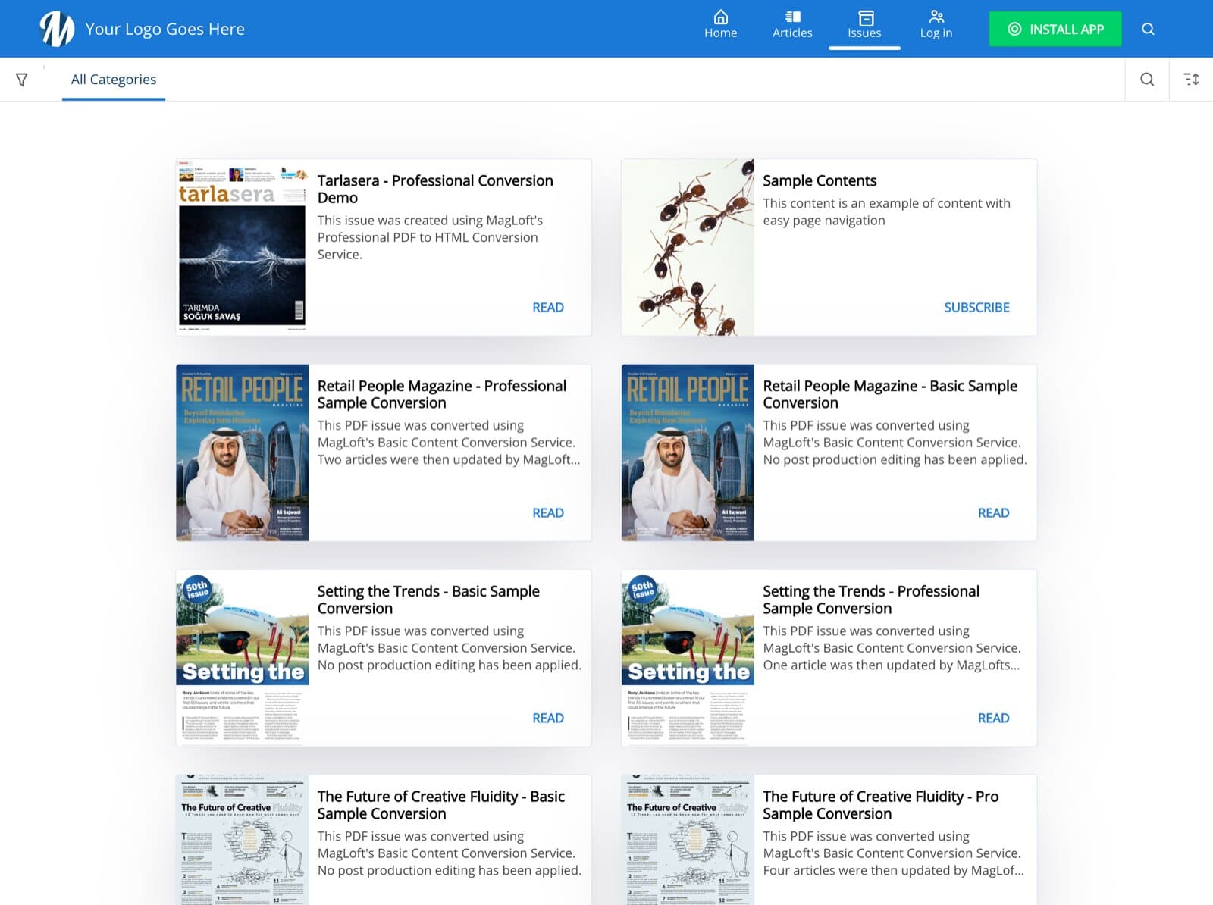This screenshot has height=905, width=1213.
Task: Click 'Retail People Magazine - Professional Sample Conversion' title
Action: click(x=442, y=395)
